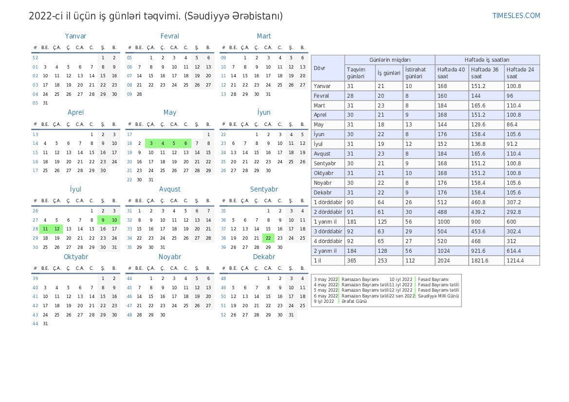Click the İstirahət günləri column header
569x402 pixels.
tap(419, 73)
